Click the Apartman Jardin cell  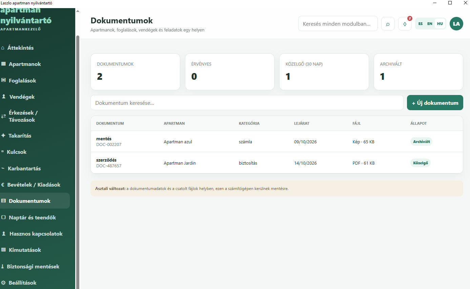(x=180, y=163)
